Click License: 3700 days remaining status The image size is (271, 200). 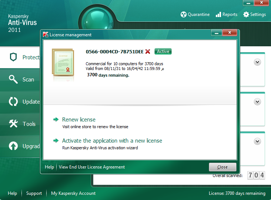237,193
